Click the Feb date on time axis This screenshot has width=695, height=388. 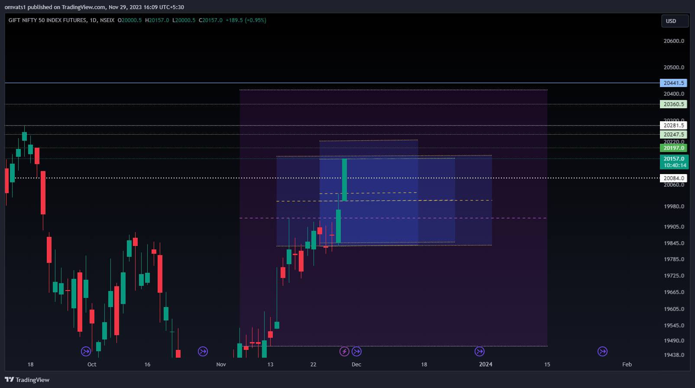(x=627, y=365)
